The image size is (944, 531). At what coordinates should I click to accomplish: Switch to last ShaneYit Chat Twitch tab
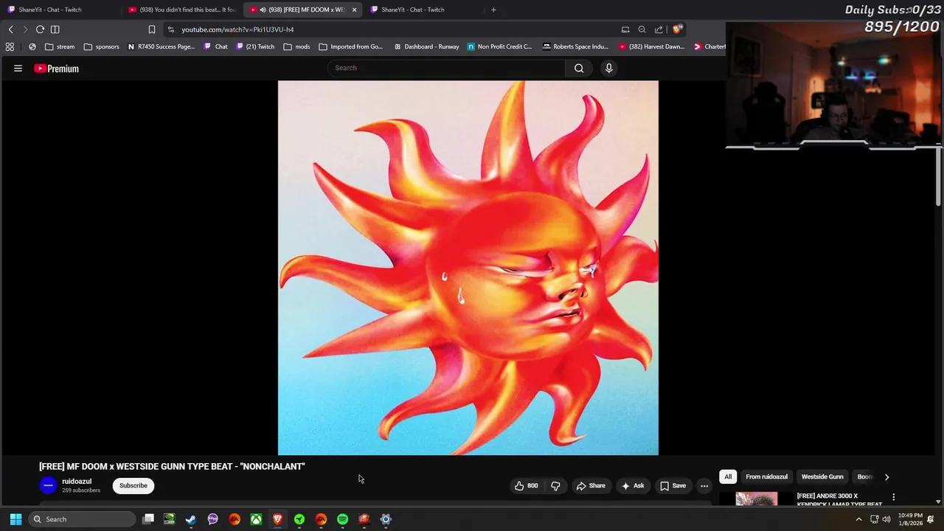click(x=413, y=10)
